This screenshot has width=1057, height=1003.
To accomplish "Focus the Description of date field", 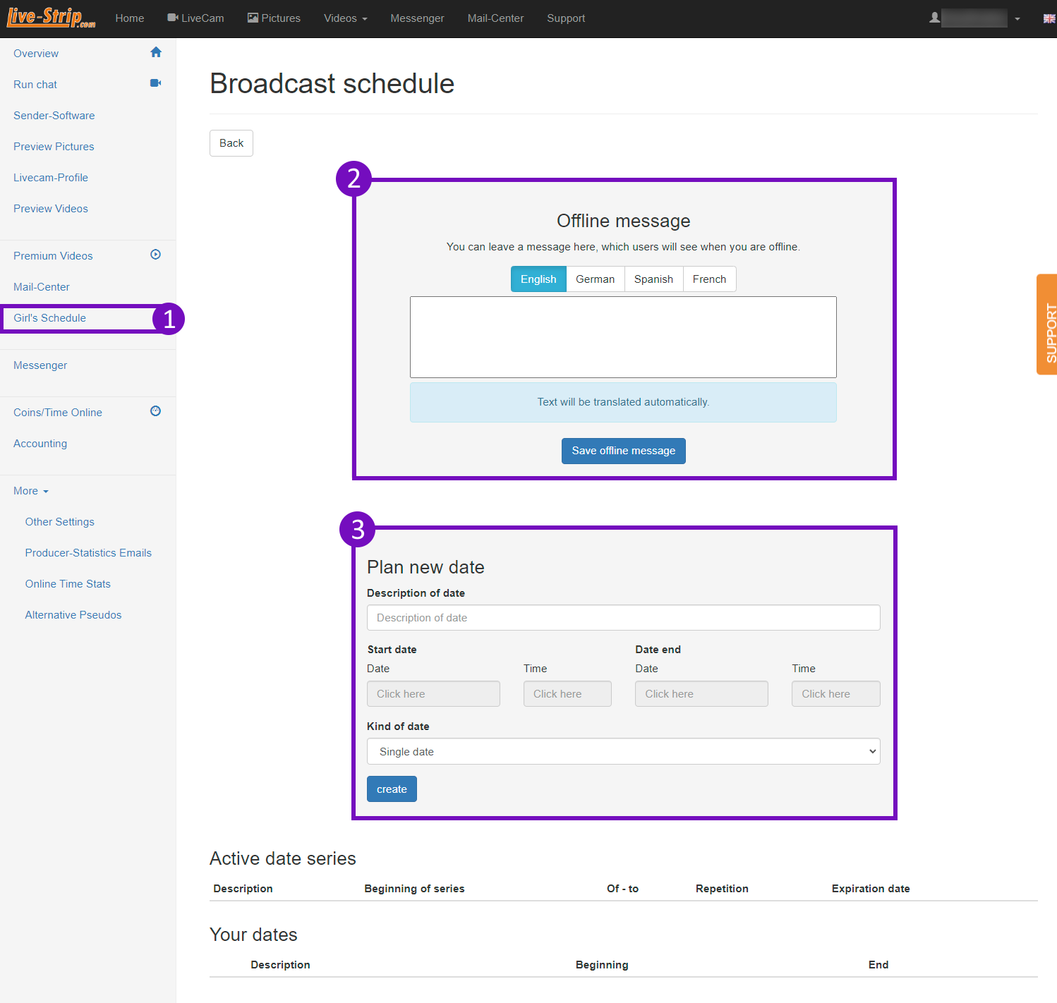I will [623, 618].
